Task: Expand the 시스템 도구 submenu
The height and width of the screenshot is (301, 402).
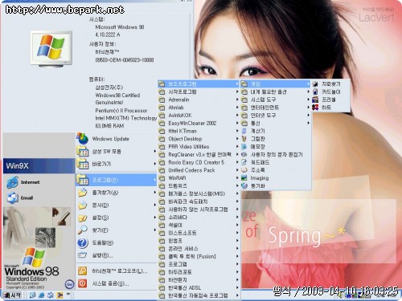Action: tap(276, 100)
